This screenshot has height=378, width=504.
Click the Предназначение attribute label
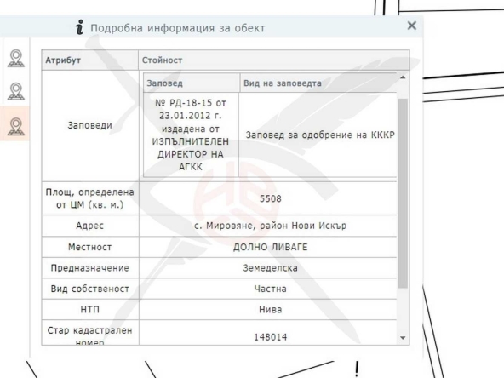coord(89,268)
